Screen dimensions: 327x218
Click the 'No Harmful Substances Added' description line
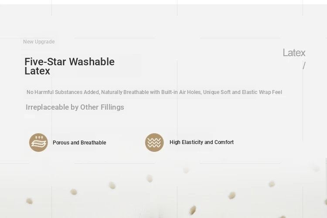[x=154, y=92]
